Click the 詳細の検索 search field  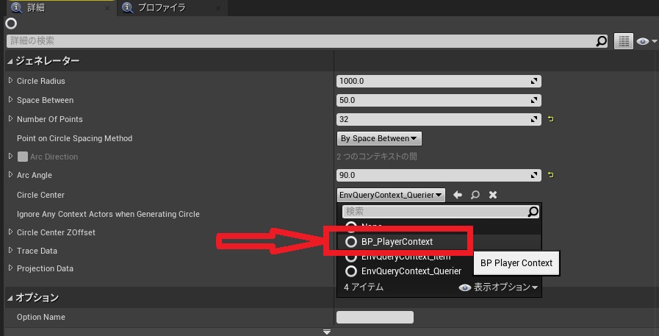pos(301,40)
